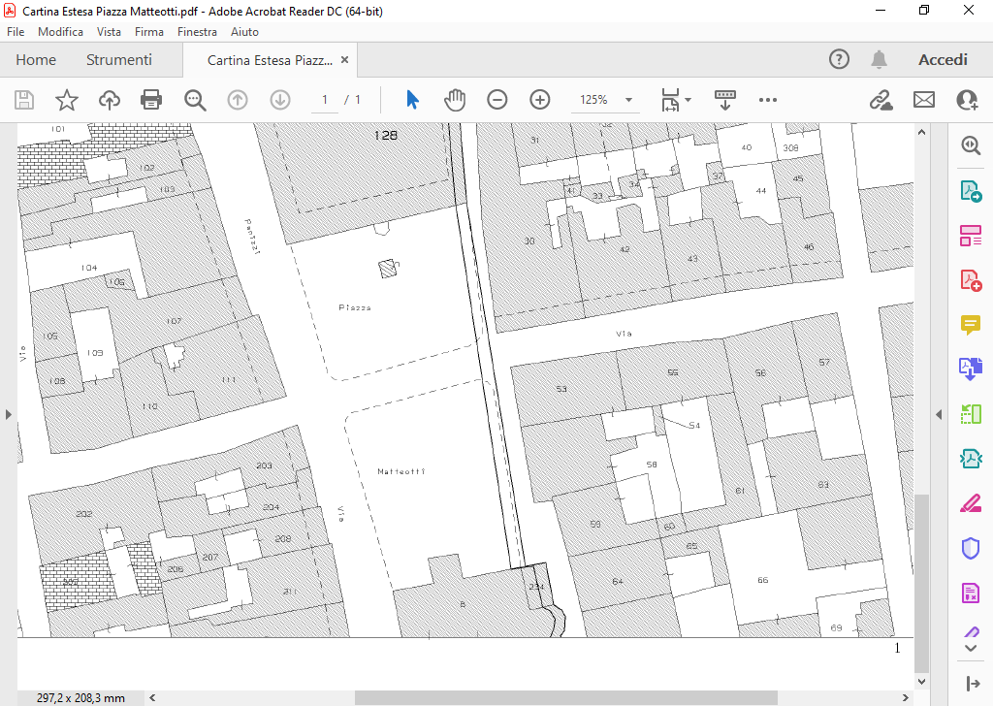The width and height of the screenshot is (993, 706).
Task: Click the Zoom Out minus icon
Action: 497,100
